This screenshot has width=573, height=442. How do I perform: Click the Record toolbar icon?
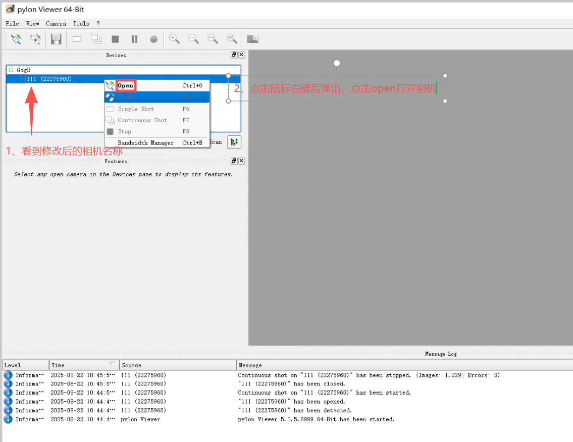(153, 39)
